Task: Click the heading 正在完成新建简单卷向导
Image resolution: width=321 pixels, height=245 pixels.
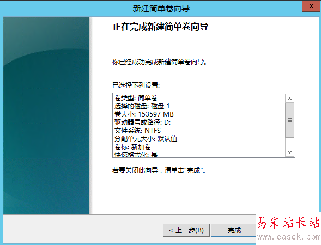Action: pos(160,27)
